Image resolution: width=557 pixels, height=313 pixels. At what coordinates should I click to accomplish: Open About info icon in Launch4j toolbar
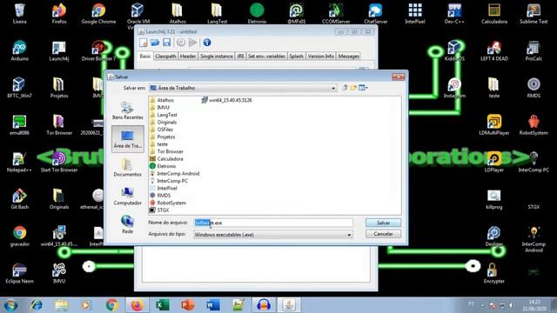pos(207,43)
